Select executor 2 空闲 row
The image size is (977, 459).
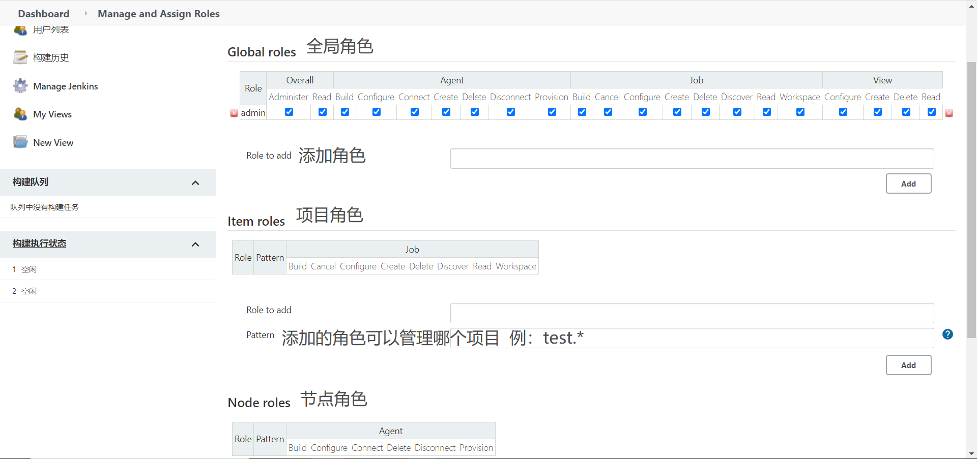coord(108,291)
